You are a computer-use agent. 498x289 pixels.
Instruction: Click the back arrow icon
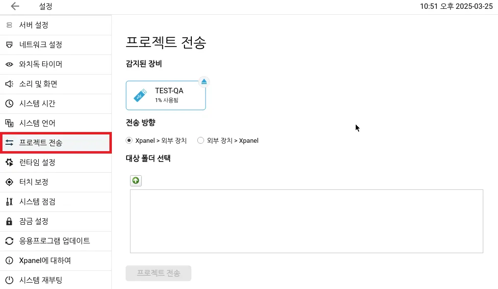click(15, 6)
